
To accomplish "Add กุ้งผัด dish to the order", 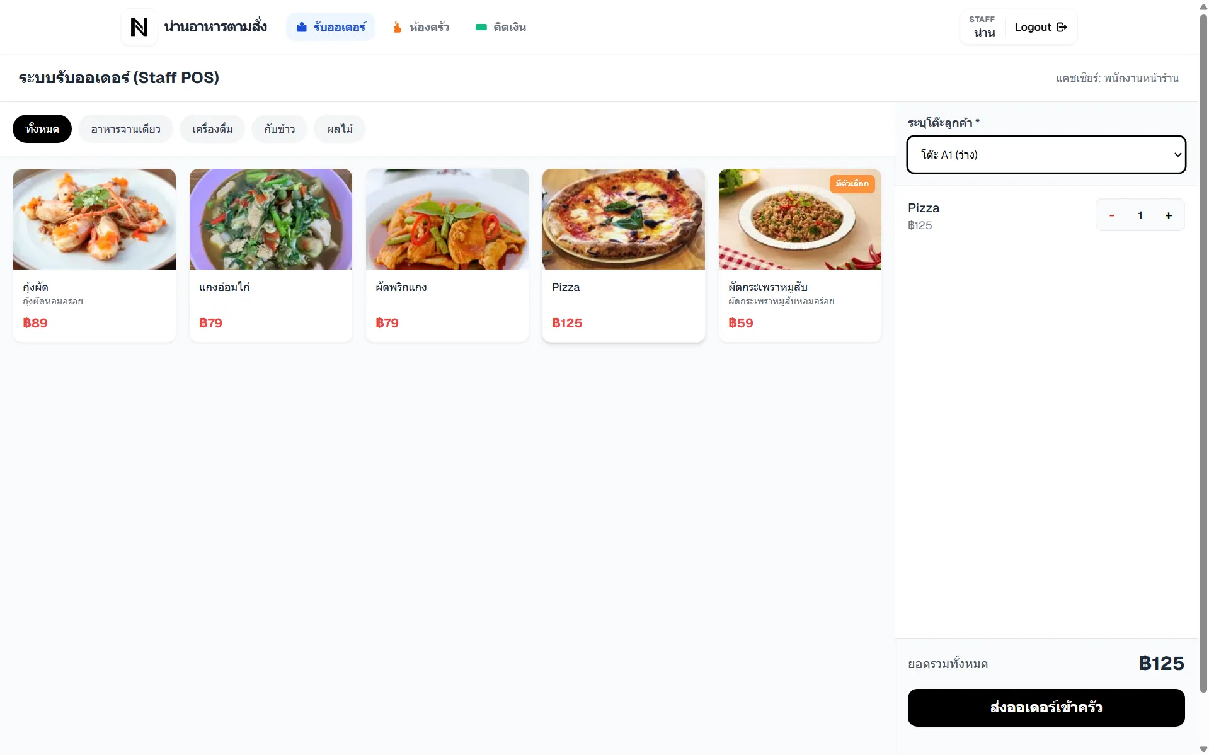I will pos(95,255).
